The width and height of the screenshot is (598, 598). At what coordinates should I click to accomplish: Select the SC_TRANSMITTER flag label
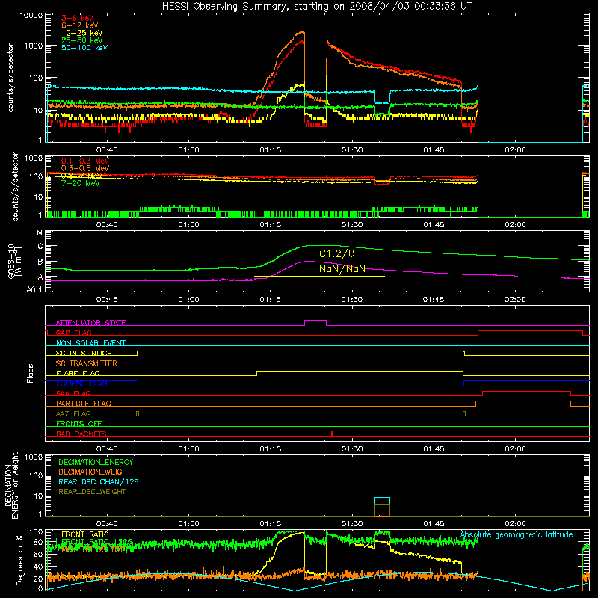[x=86, y=363]
